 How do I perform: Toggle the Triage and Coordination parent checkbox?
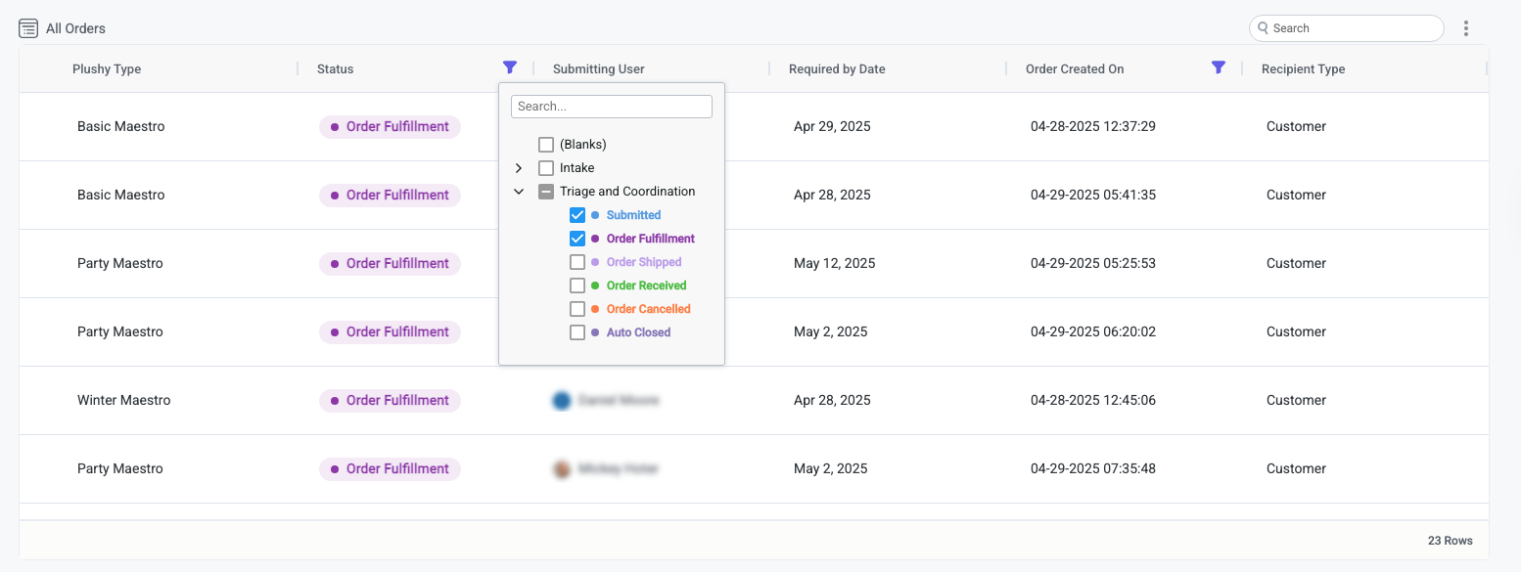click(x=546, y=192)
